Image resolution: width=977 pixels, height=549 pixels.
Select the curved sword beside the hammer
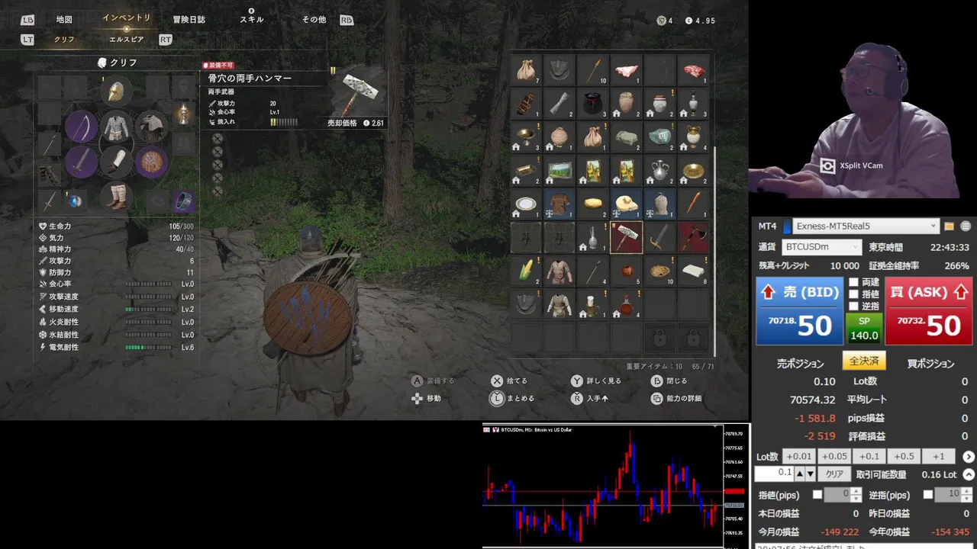point(659,238)
